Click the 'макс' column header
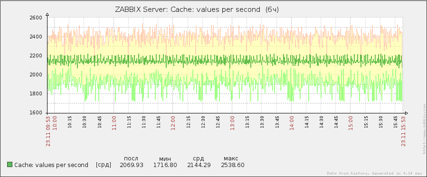This screenshot has height=177, width=427. [x=231, y=158]
